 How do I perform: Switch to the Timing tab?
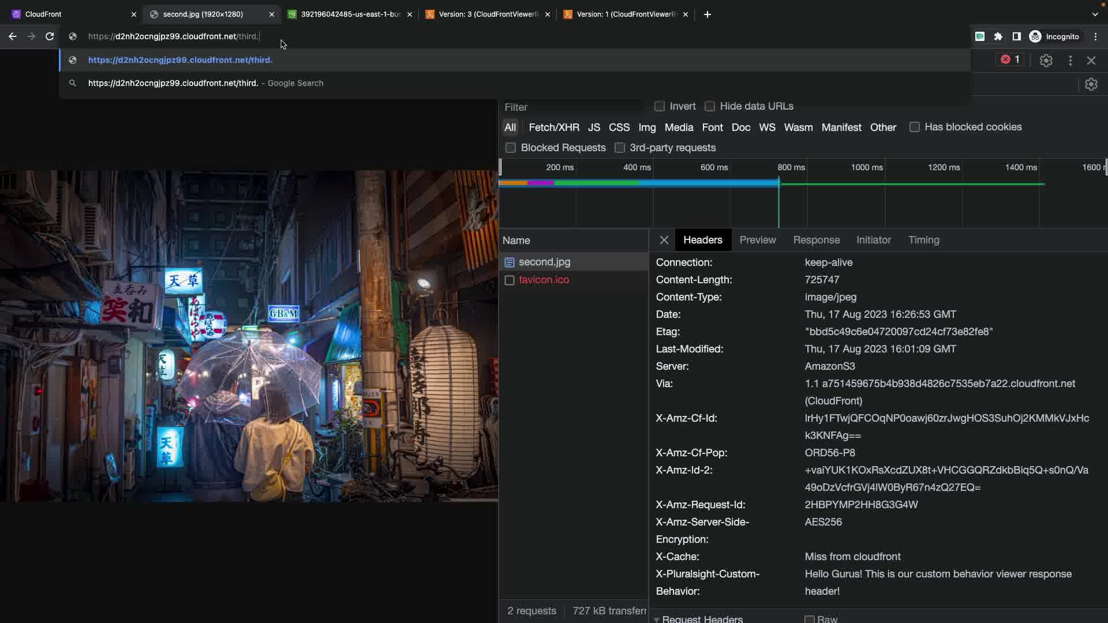[x=923, y=240]
